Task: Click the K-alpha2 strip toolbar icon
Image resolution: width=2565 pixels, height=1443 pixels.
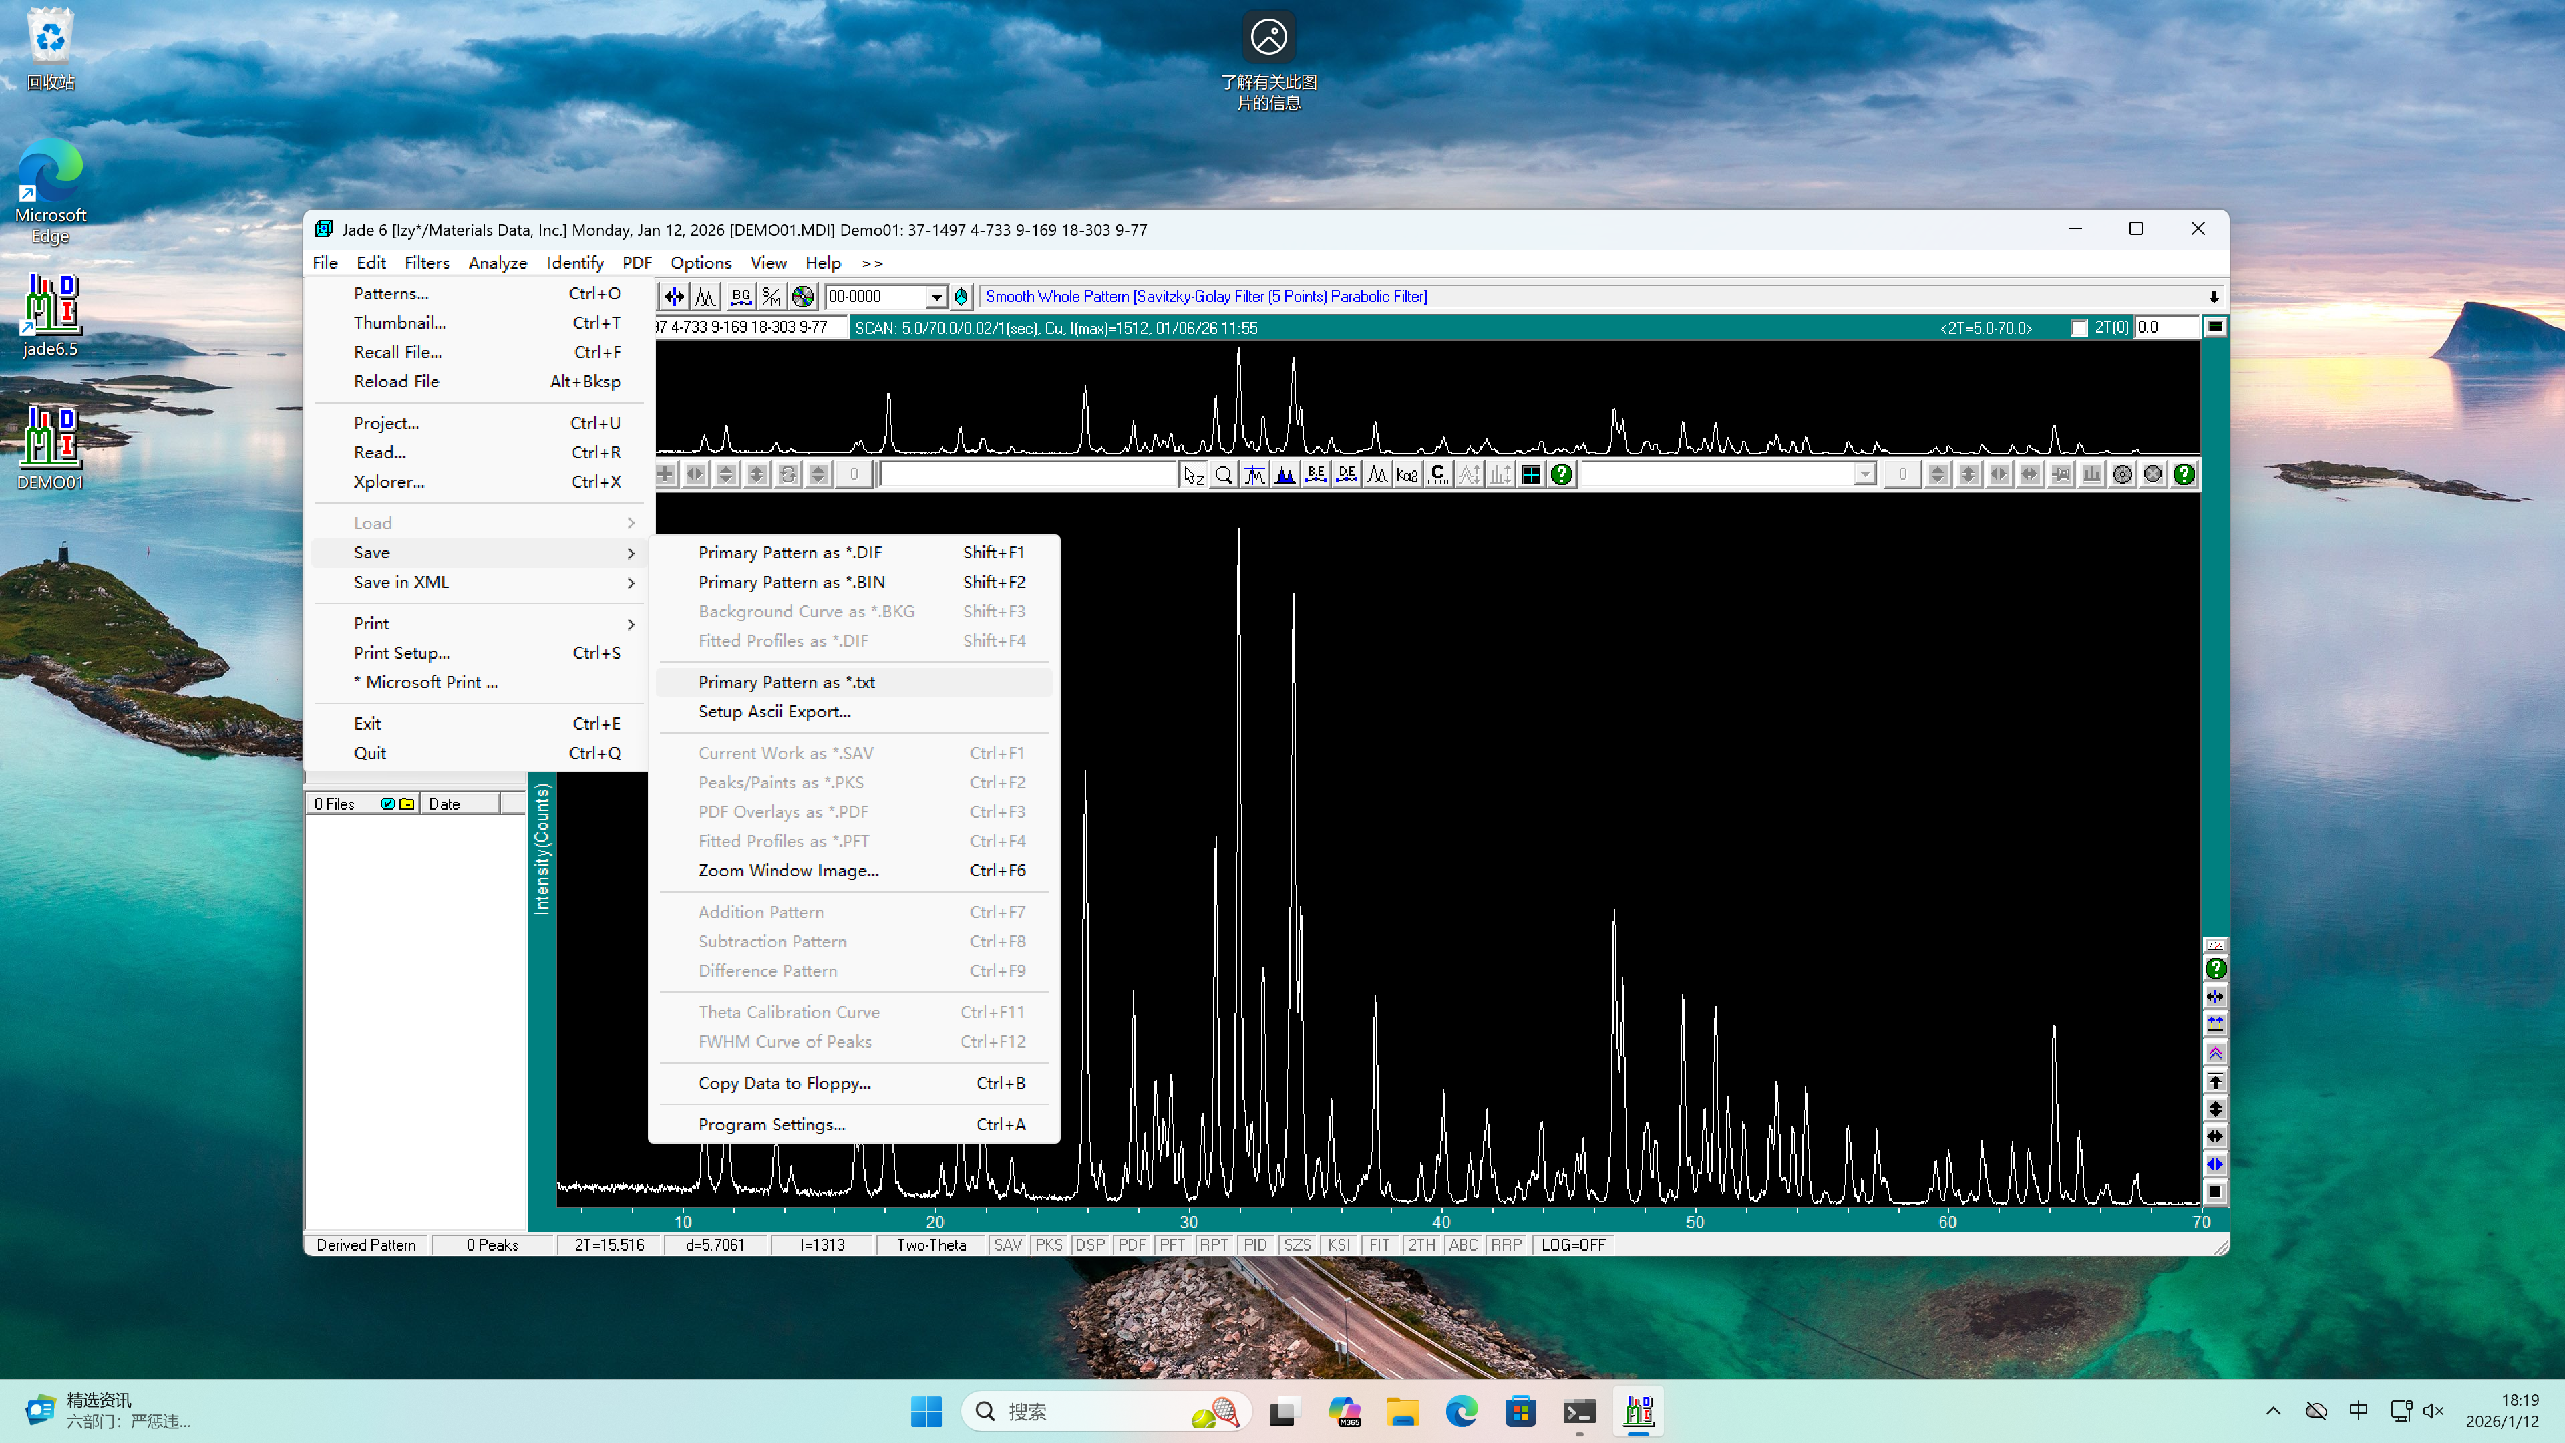Action: [1407, 475]
